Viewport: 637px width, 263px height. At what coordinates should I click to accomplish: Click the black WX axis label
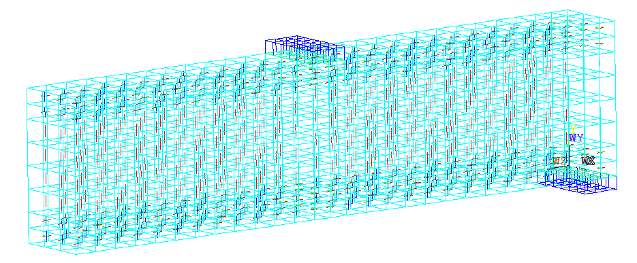coord(588,161)
